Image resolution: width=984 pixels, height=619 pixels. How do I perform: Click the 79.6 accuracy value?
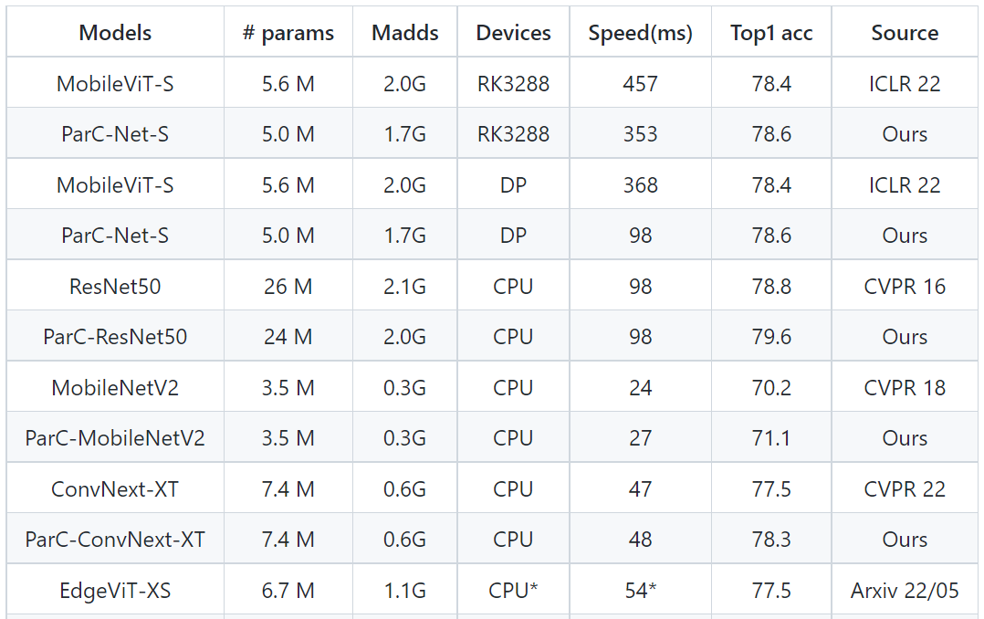click(772, 337)
